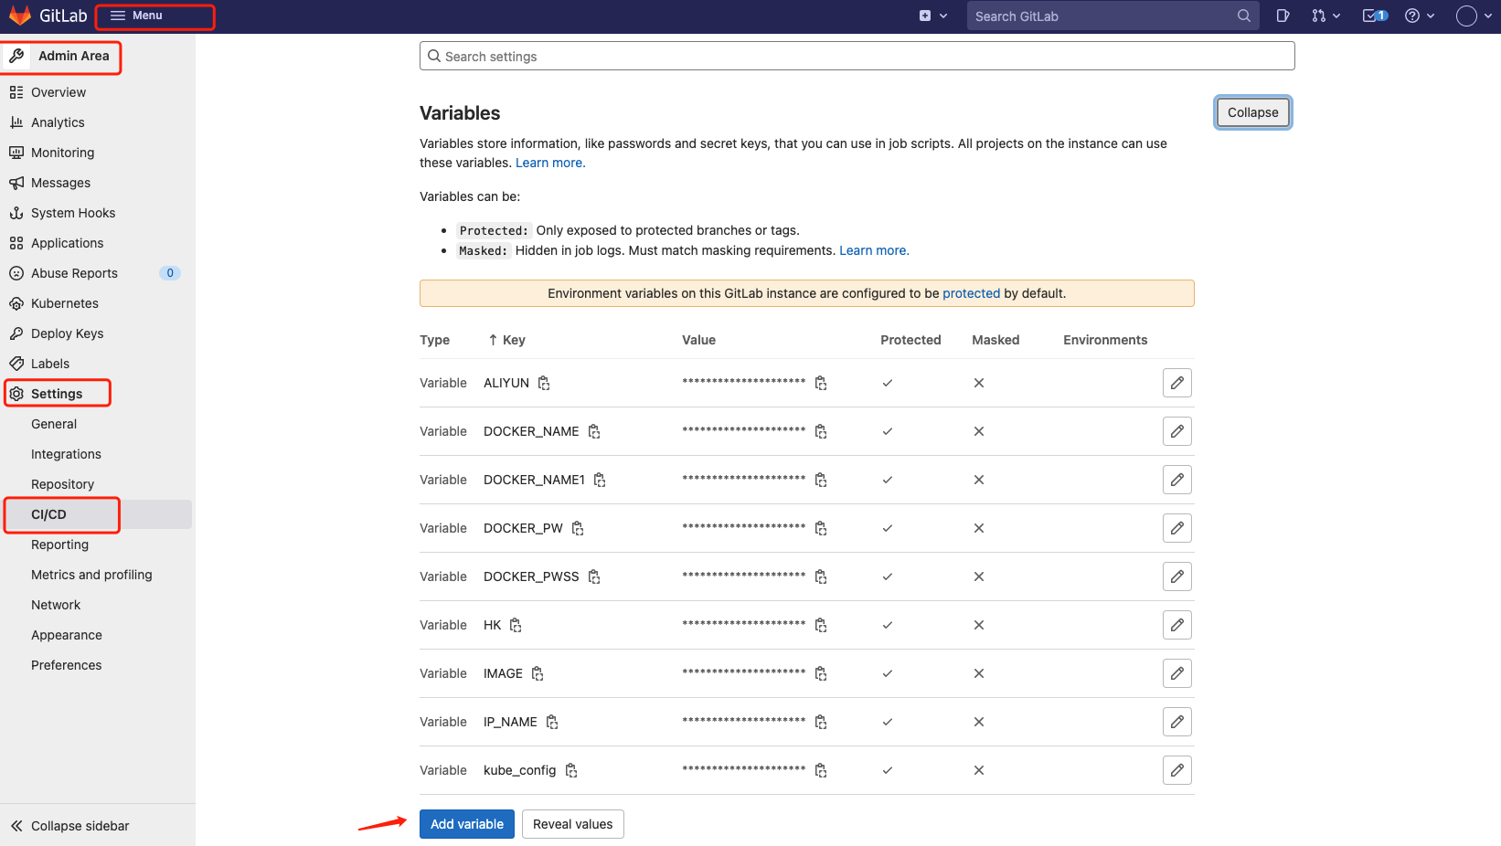This screenshot has width=1501, height=846.
Task: Collapse the Variables section
Action: (x=1252, y=112)
